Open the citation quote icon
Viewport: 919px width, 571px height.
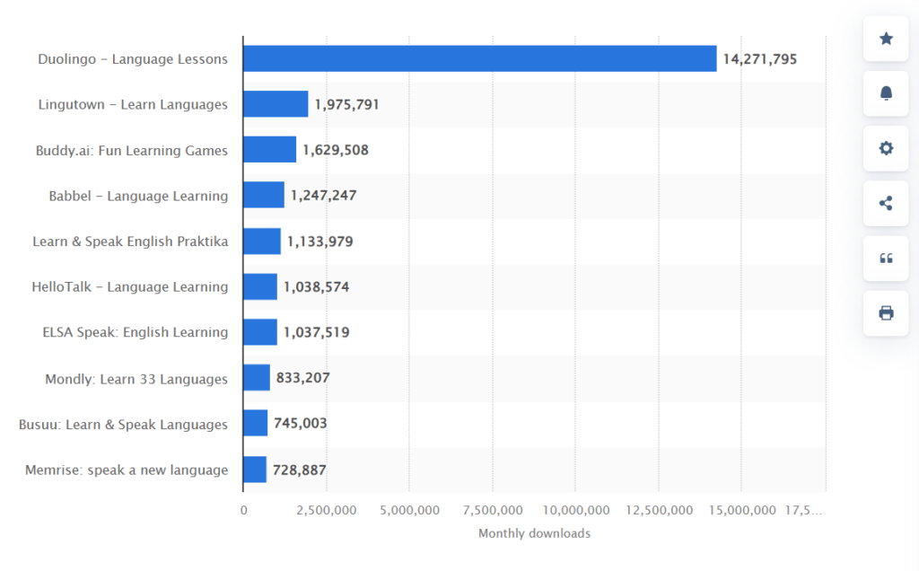pos(886,259)
